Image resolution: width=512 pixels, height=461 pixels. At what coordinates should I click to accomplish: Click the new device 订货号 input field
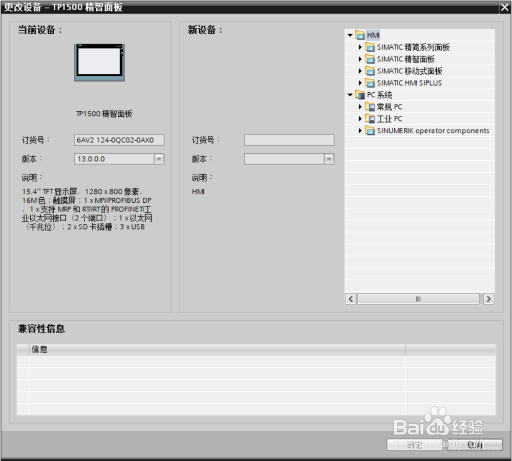[x=289, y=140]
